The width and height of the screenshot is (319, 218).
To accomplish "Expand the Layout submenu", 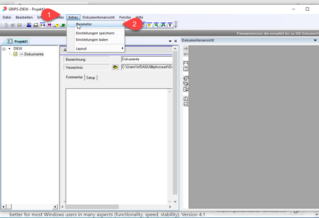I will [x=99, y=49].
